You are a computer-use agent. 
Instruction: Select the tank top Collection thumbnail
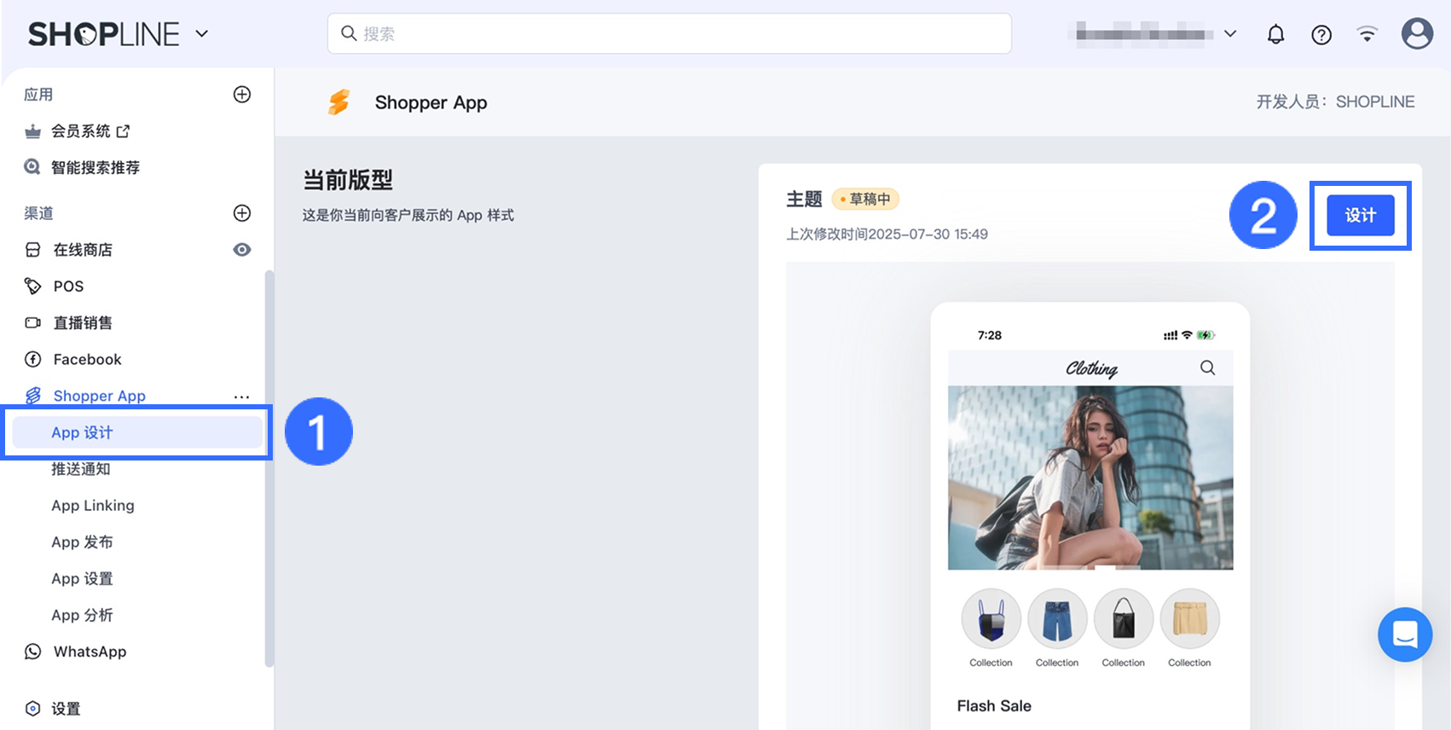click(x=991, y=618)
